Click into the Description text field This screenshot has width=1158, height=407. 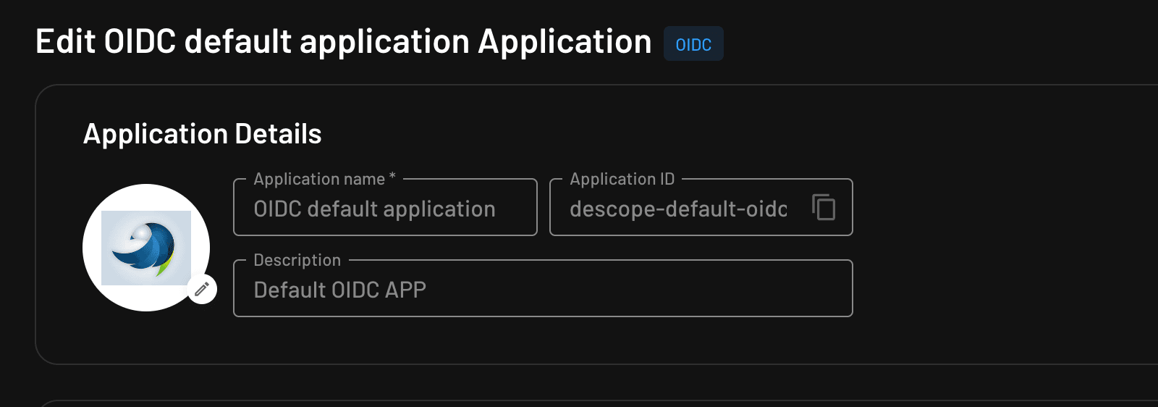[543, 290]
